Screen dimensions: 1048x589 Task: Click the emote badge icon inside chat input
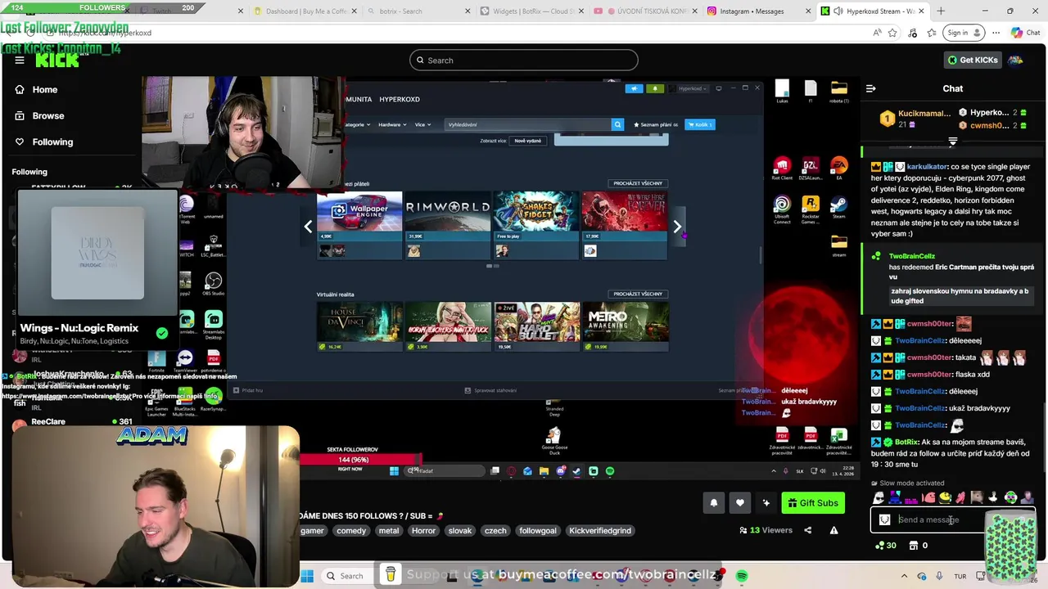click(884, 519)
